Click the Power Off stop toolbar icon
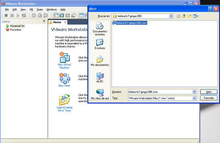 [6, 15]
